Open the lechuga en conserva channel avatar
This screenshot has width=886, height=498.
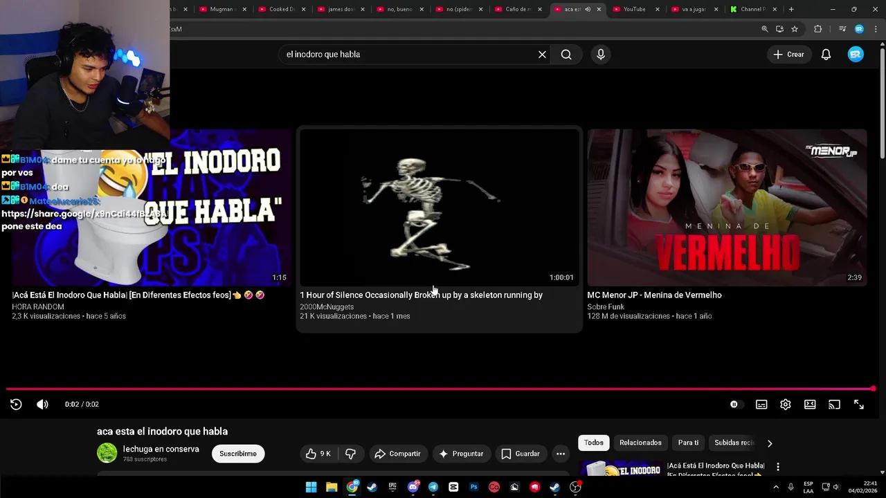click(107, 453)
